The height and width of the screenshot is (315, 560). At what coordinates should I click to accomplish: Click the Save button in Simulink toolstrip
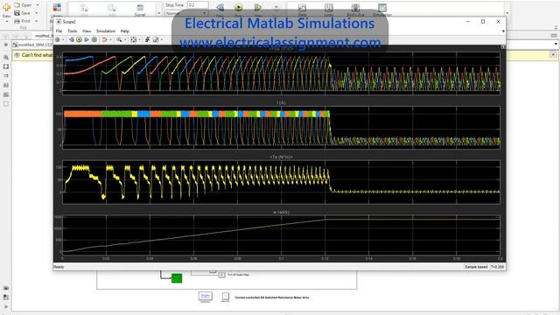click(23, 13)
